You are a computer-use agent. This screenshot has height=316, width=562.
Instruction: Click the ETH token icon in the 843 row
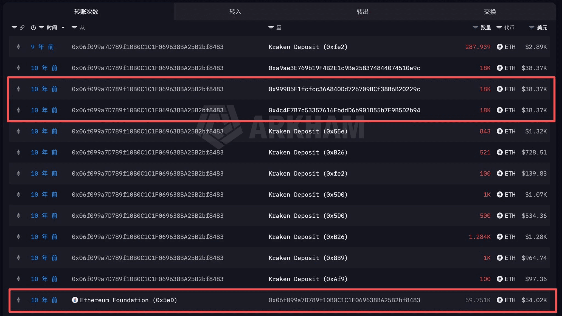tap(500, 131)
